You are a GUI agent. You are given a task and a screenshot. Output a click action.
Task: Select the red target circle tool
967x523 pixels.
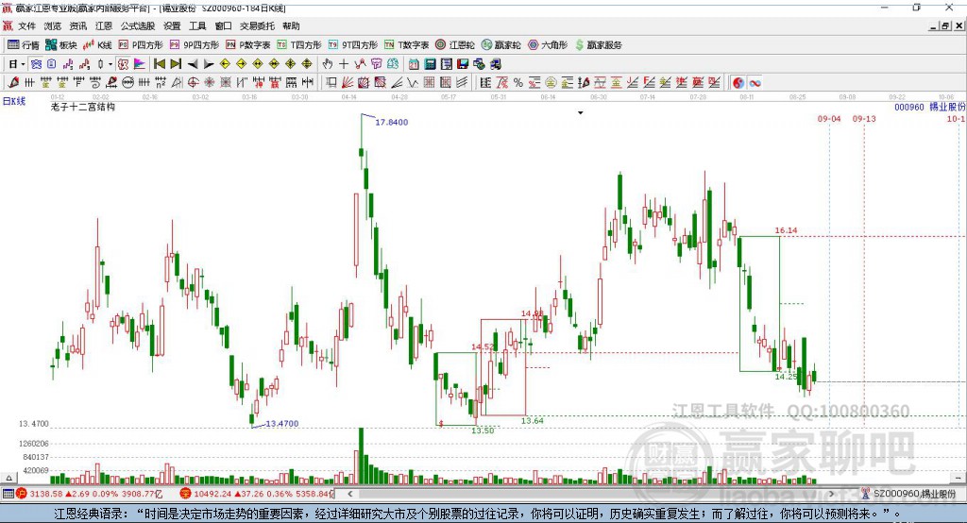pyautogui.click(x=193, y=83)
